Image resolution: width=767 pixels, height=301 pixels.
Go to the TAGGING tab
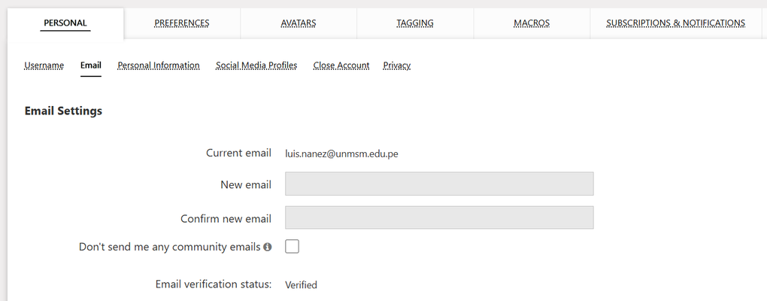(415, 23)
